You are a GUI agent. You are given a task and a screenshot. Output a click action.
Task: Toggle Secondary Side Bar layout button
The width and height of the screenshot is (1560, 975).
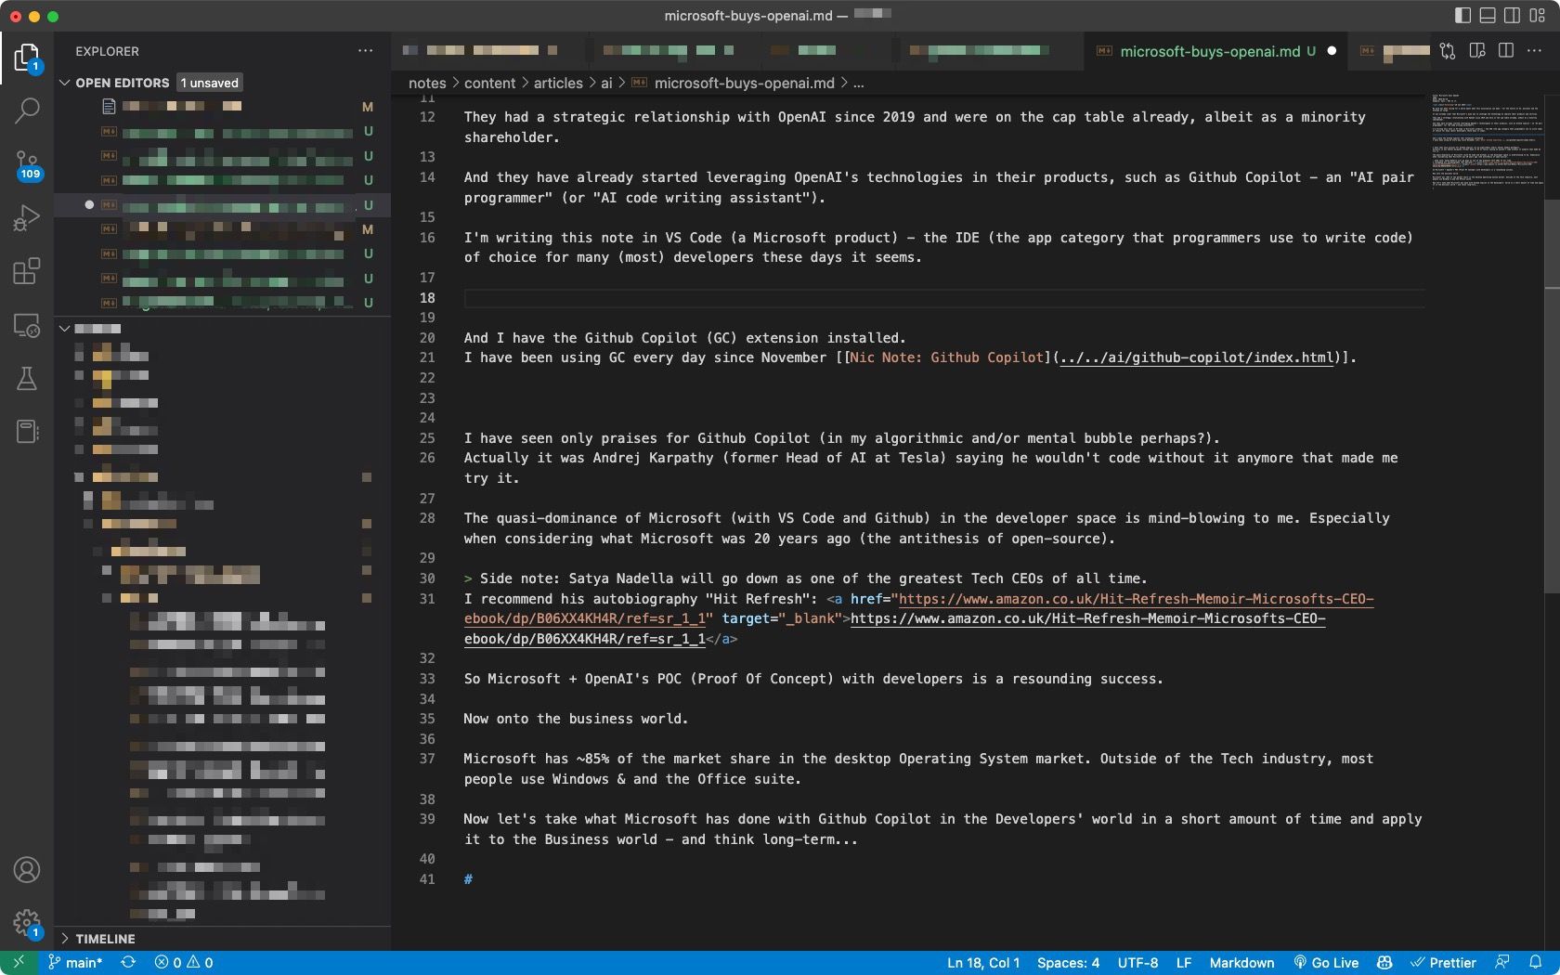point(1513,15)
